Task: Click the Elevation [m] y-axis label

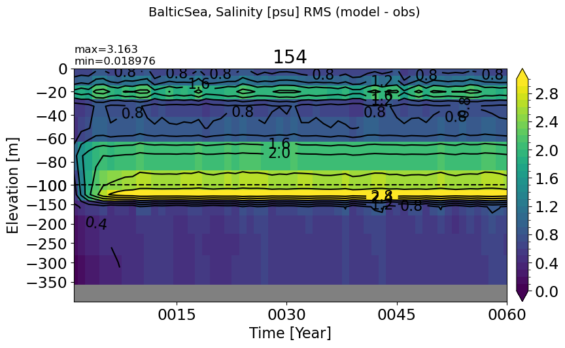Action: click(x=13, y=185)
